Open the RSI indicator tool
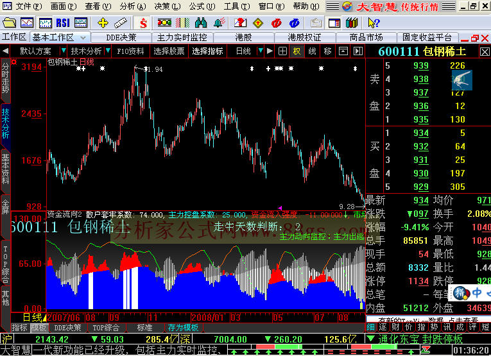491x356 pixels. pyautogui.click(x=63, y=23)
